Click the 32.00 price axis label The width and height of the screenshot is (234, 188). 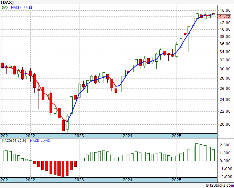point(225,60)
